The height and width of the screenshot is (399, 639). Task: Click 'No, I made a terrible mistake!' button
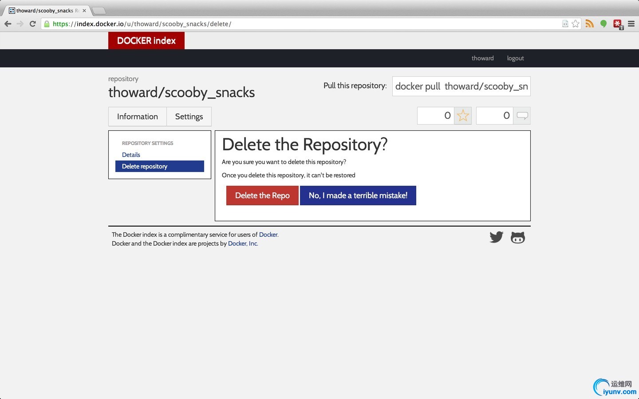[358, 196]
